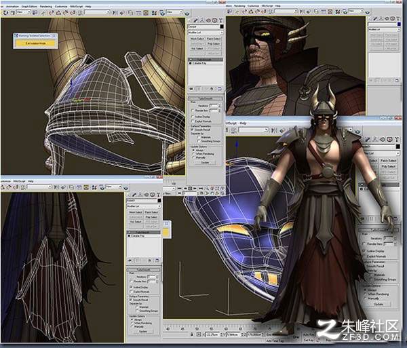Open Customize menu in top-left window
The height and width of the screenshot is (348, 407).
tap(62, 6)
